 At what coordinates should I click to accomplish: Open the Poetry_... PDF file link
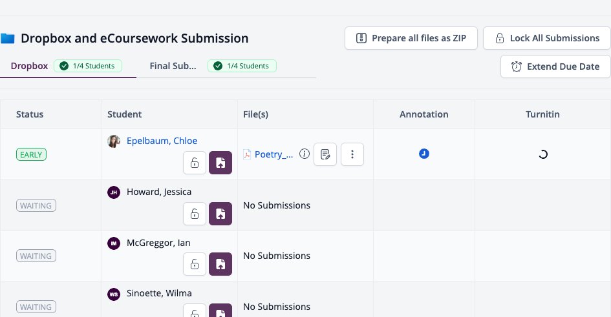click(x=273, y=154)
